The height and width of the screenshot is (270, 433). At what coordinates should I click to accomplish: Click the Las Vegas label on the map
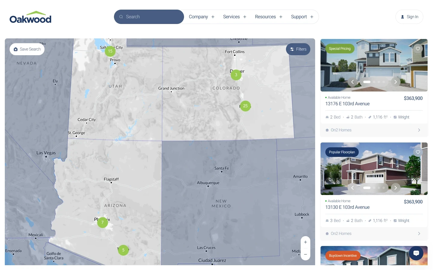pyautogui.click(x=46, y=153)
